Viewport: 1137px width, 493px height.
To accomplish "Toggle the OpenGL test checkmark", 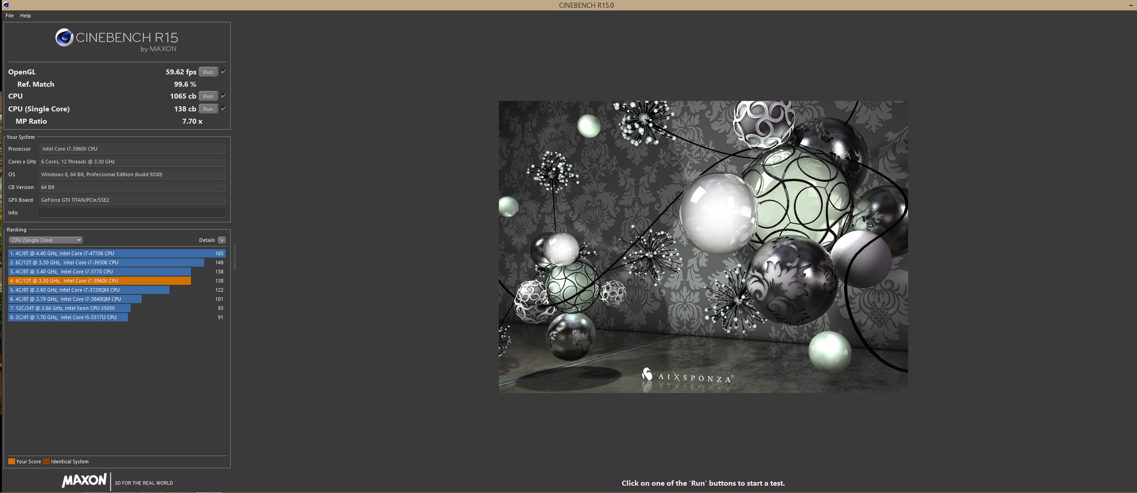I will tap(223, 72).
